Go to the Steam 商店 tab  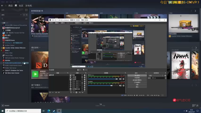(11, 6)
